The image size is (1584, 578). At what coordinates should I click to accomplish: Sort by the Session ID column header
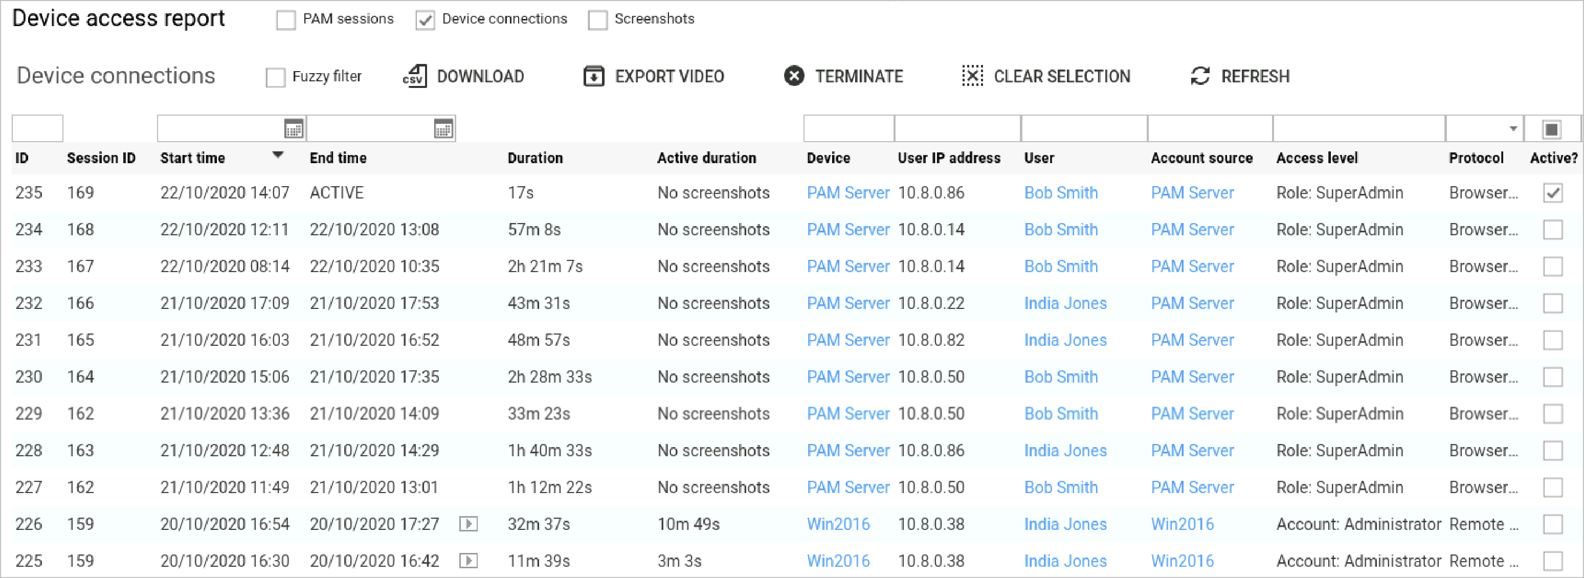pyautogui.click(x=101, y=158)
